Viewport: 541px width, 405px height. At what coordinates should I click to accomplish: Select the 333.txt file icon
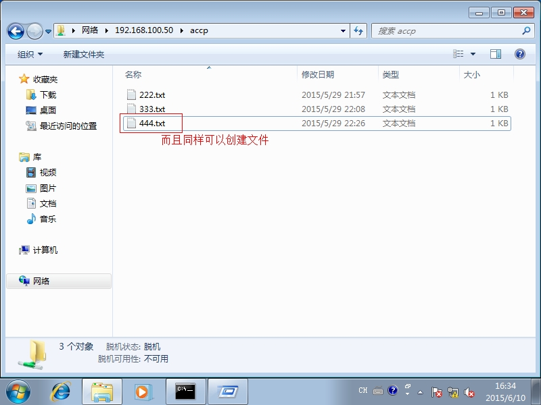[131, 109]
